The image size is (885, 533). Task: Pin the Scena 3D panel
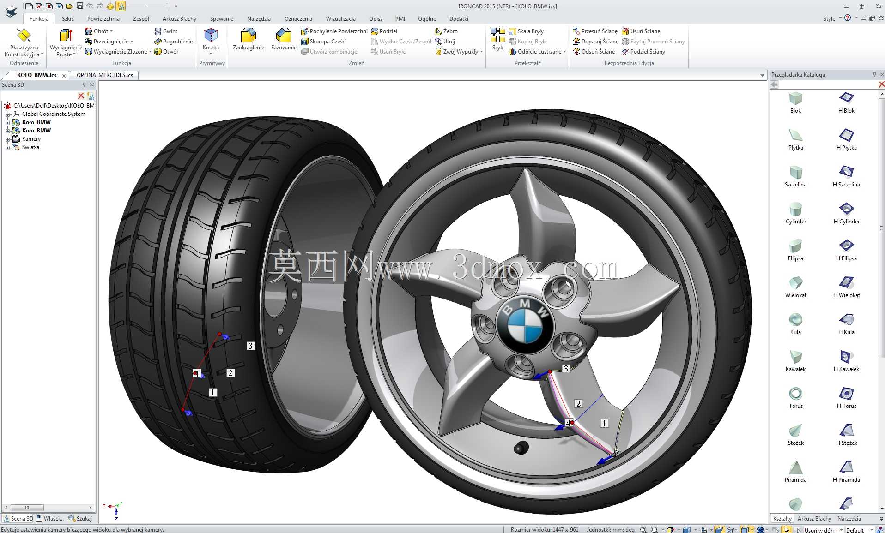tap(84, 84)
